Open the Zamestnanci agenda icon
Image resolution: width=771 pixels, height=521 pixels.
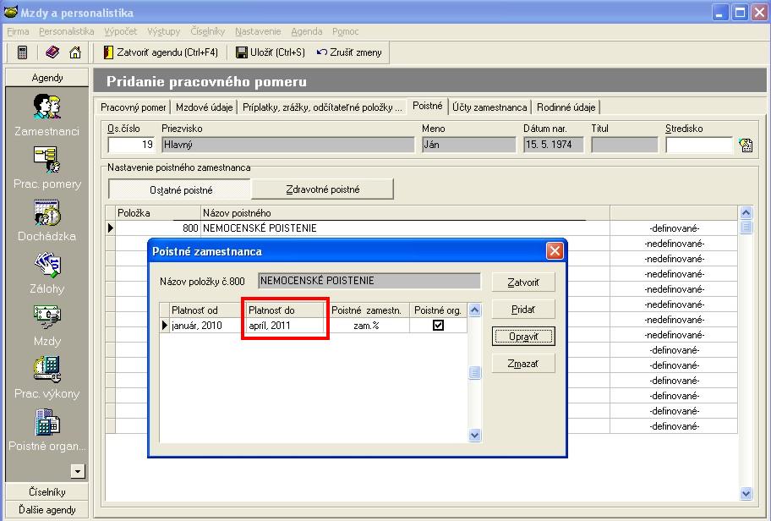point(46,107)
